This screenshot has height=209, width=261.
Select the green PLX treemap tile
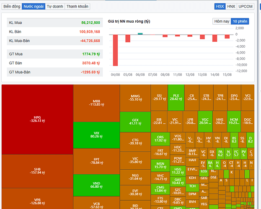pos(176,97)
